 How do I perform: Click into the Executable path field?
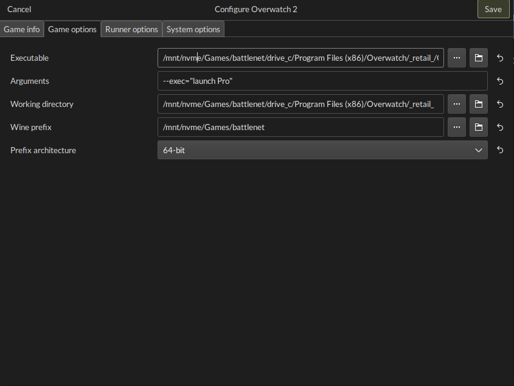300,58
